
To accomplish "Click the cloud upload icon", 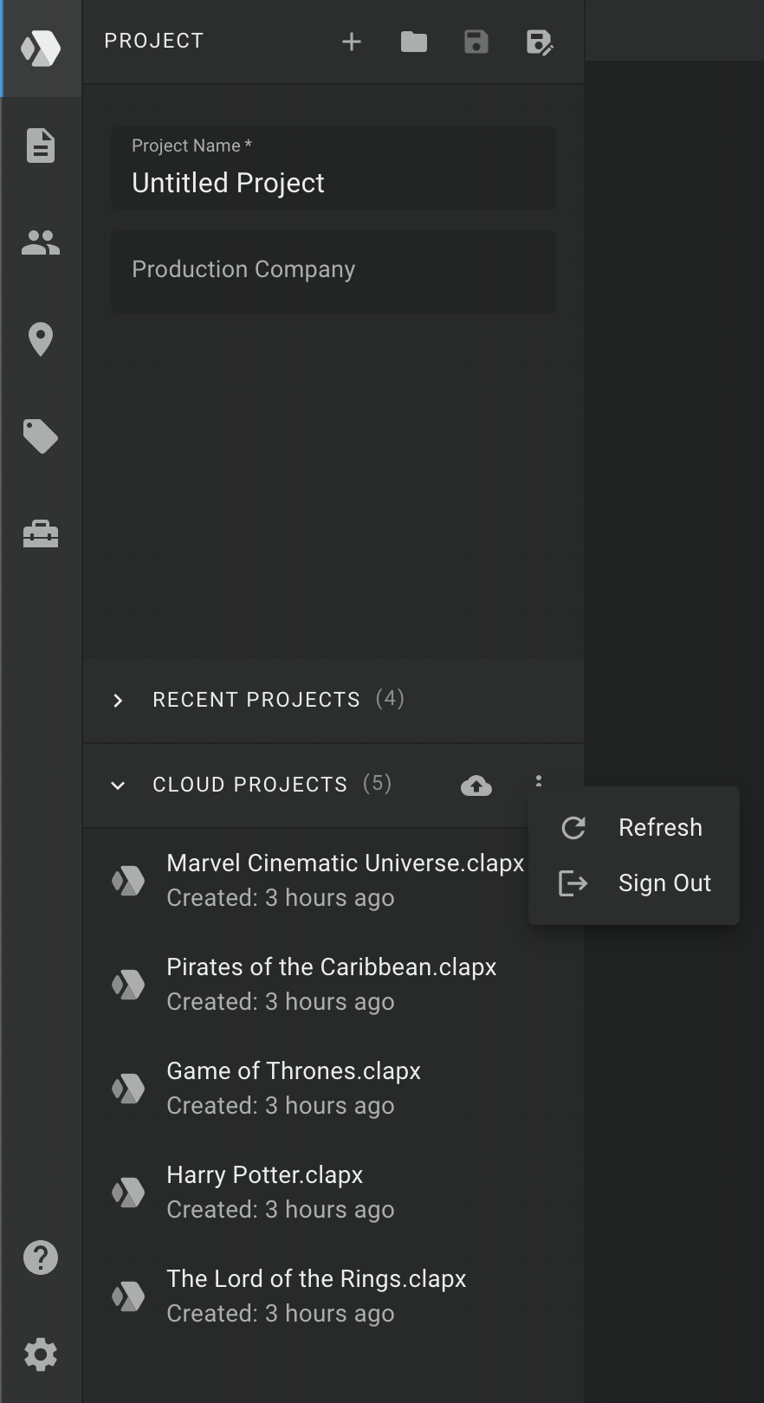I will (x=476, y=785).
